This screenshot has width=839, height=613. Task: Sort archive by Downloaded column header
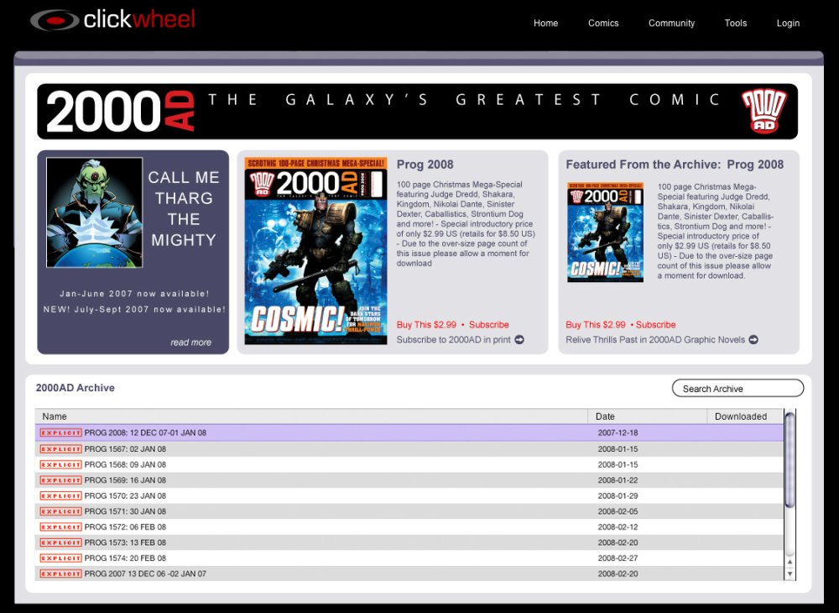point(745,417)
